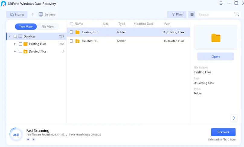Viewport: 244px width, 147px height.
Task: Click the 762 count beside Existing Files
Action: click(62, 44)
